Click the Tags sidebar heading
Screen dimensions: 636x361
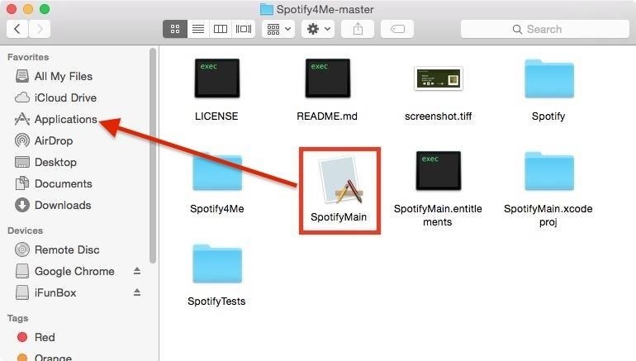tap(17, 318)
